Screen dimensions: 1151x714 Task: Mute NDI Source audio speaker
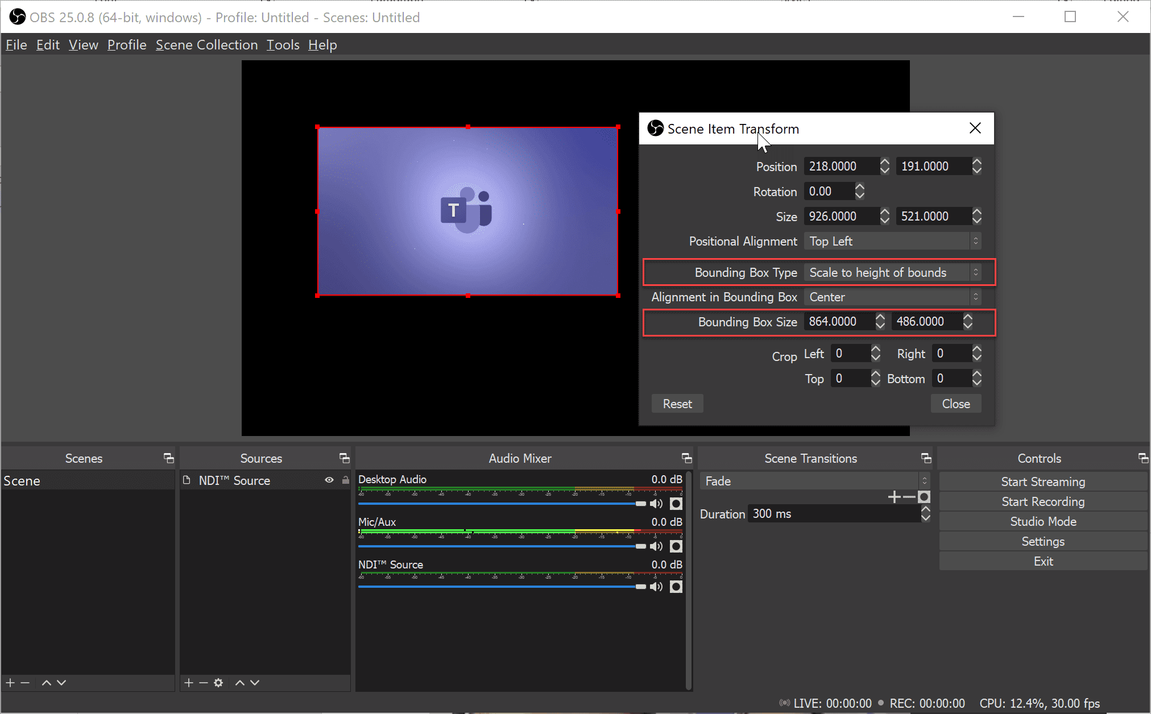(x=656, y=587)
